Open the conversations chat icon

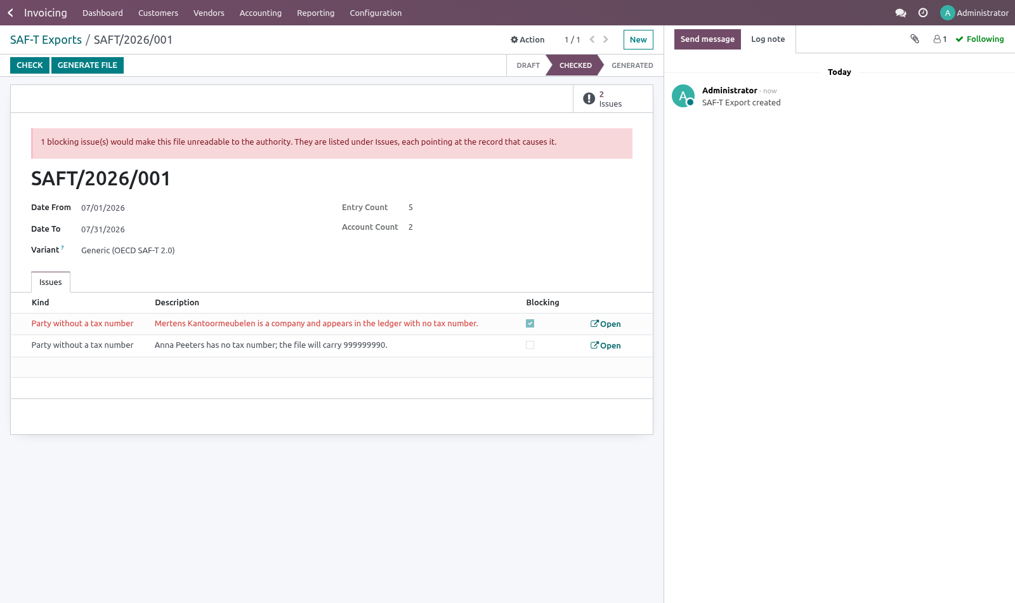900,13
